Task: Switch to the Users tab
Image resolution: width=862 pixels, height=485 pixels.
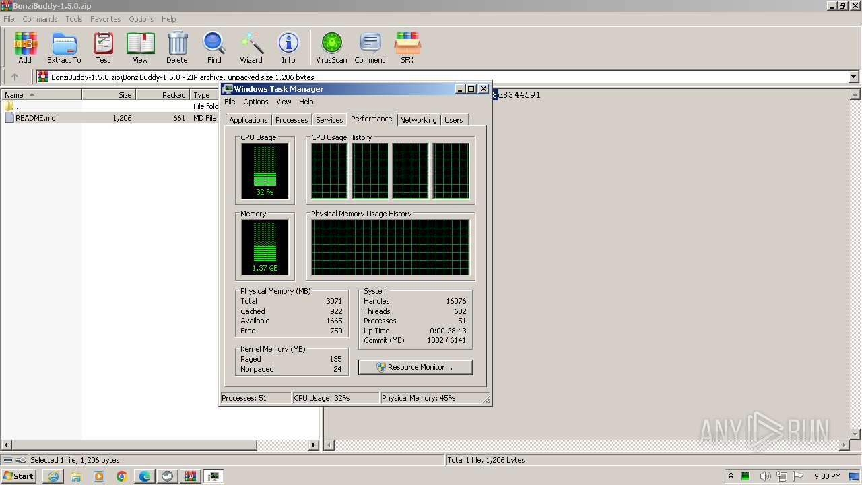Action: (454, 120)
